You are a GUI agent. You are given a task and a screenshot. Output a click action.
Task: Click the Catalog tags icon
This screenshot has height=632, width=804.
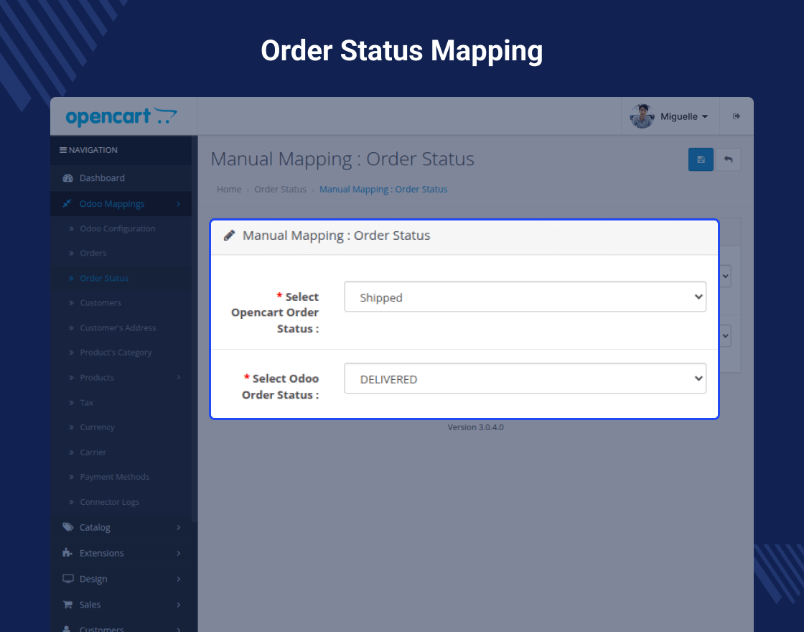67,527
